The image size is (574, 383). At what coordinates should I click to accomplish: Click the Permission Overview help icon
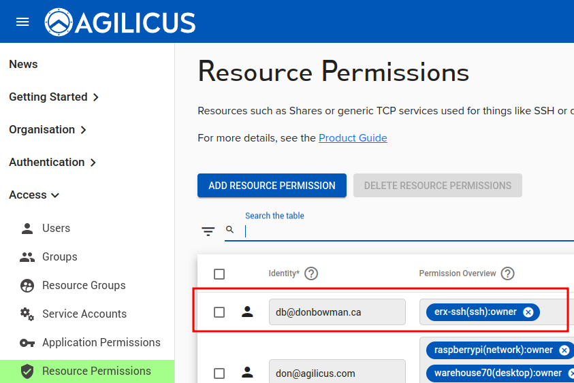tap(507, 273)
